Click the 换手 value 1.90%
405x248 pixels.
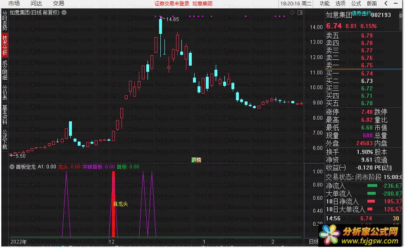coord(364,152)
